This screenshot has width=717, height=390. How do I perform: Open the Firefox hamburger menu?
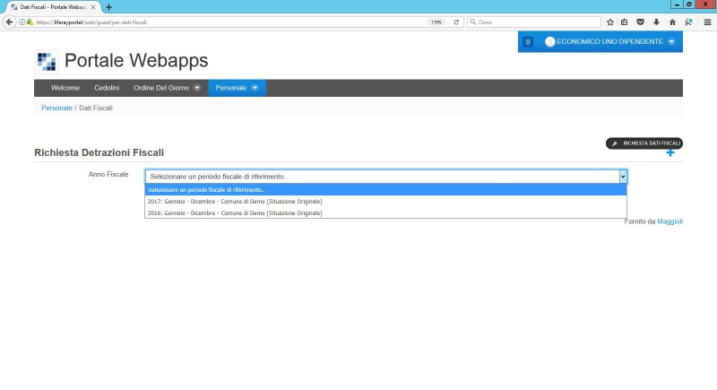click(x=707, y=22)
